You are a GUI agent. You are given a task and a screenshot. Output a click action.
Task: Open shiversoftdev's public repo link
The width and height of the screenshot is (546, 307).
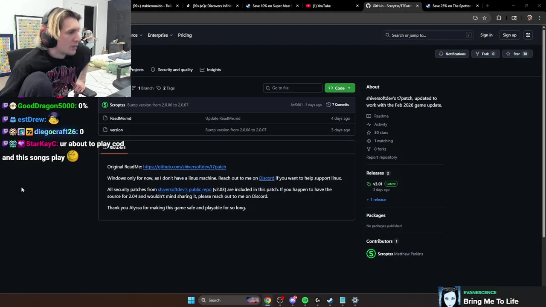pyautogui.click(x=185, y=189)
